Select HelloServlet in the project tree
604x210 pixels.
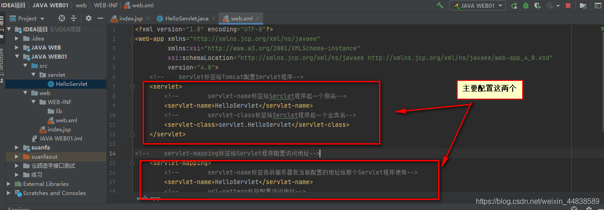point(71,84)
